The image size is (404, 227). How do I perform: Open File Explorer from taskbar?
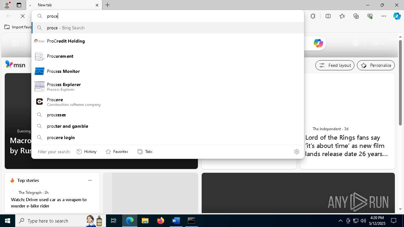(145, 221)
